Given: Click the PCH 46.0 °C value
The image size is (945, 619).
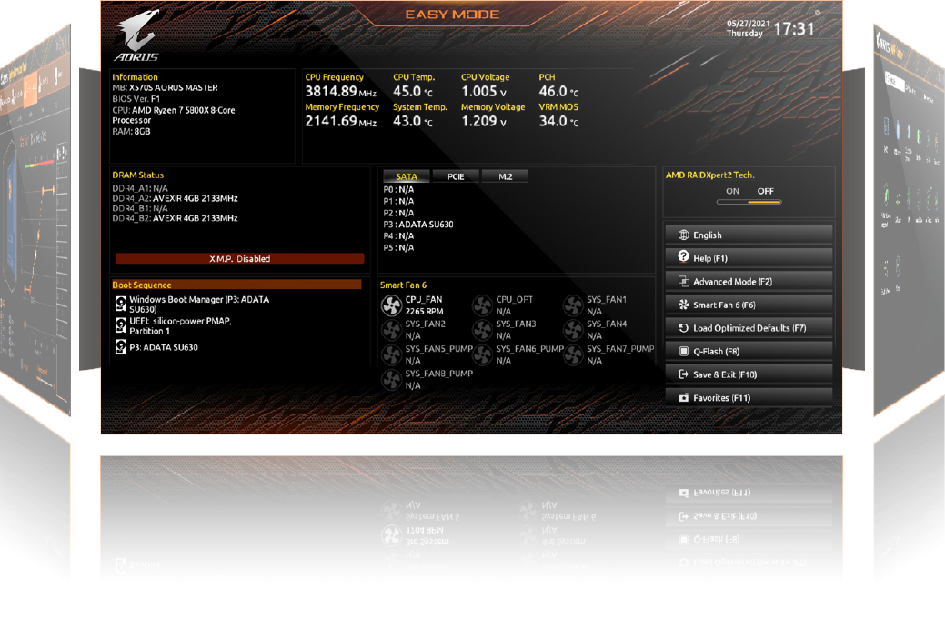Looking at the screenshot, I should point(558,92).
